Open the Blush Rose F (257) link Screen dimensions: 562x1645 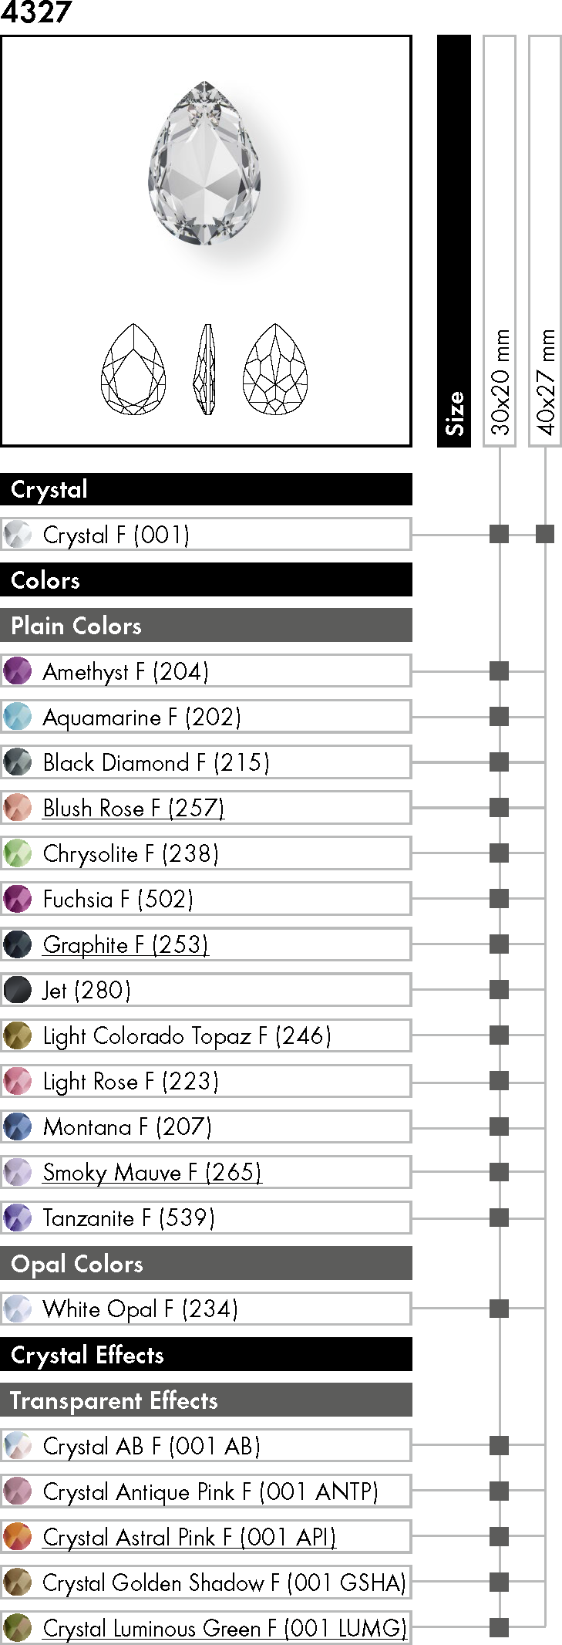pos(133,808)
